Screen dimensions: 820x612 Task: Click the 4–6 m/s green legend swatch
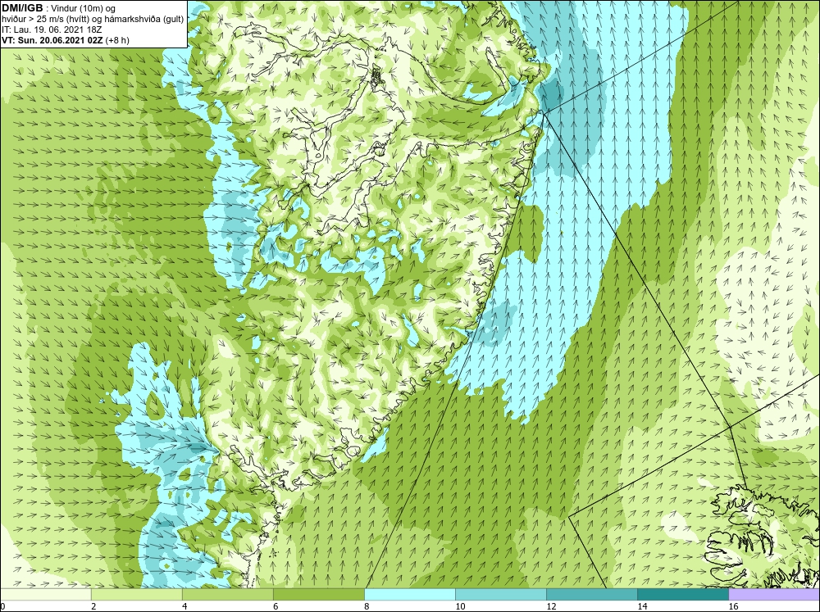[x=228, y=594]
